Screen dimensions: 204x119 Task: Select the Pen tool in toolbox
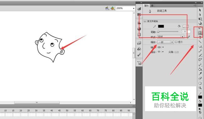click(x=200, y=33)
